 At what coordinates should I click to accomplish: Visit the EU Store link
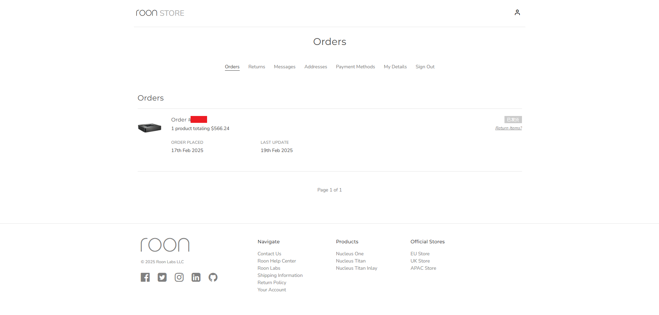click(x=420, y=254)
